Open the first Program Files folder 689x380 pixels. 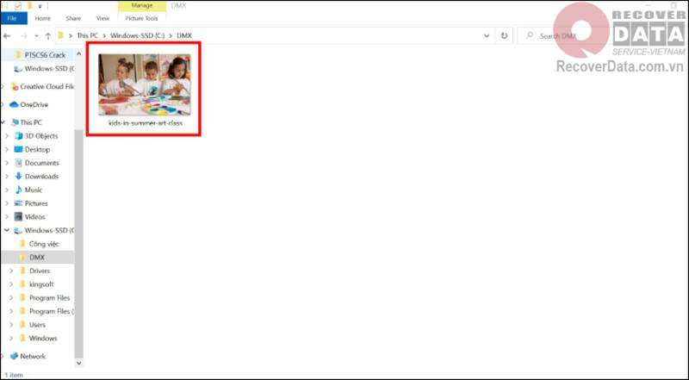point(49,298)
